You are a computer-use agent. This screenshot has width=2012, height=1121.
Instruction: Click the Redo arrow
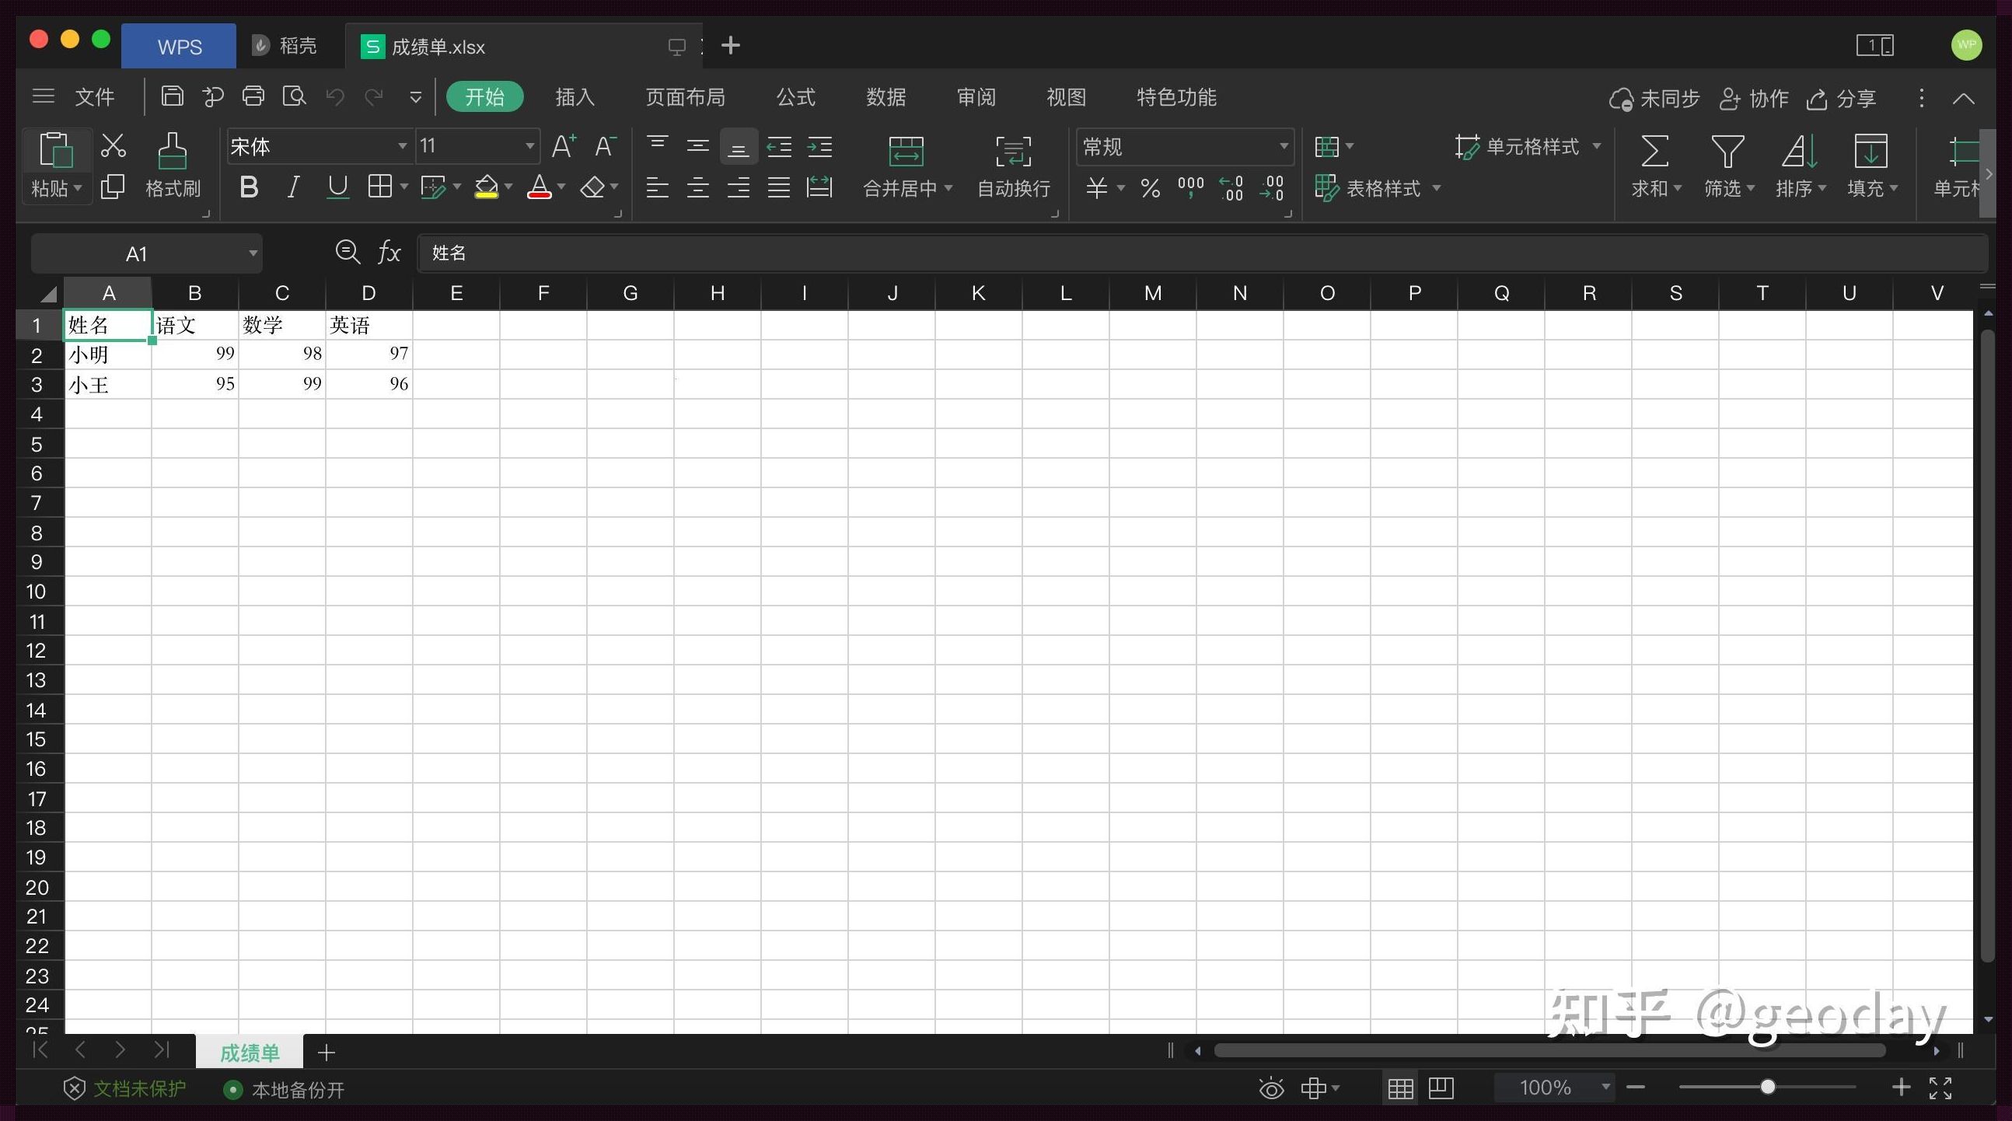[374, 97]
